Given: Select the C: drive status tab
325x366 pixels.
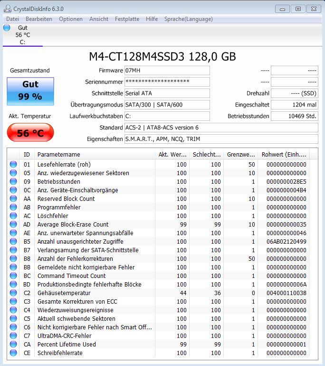Looking at the screenshot, I should 23,35.
